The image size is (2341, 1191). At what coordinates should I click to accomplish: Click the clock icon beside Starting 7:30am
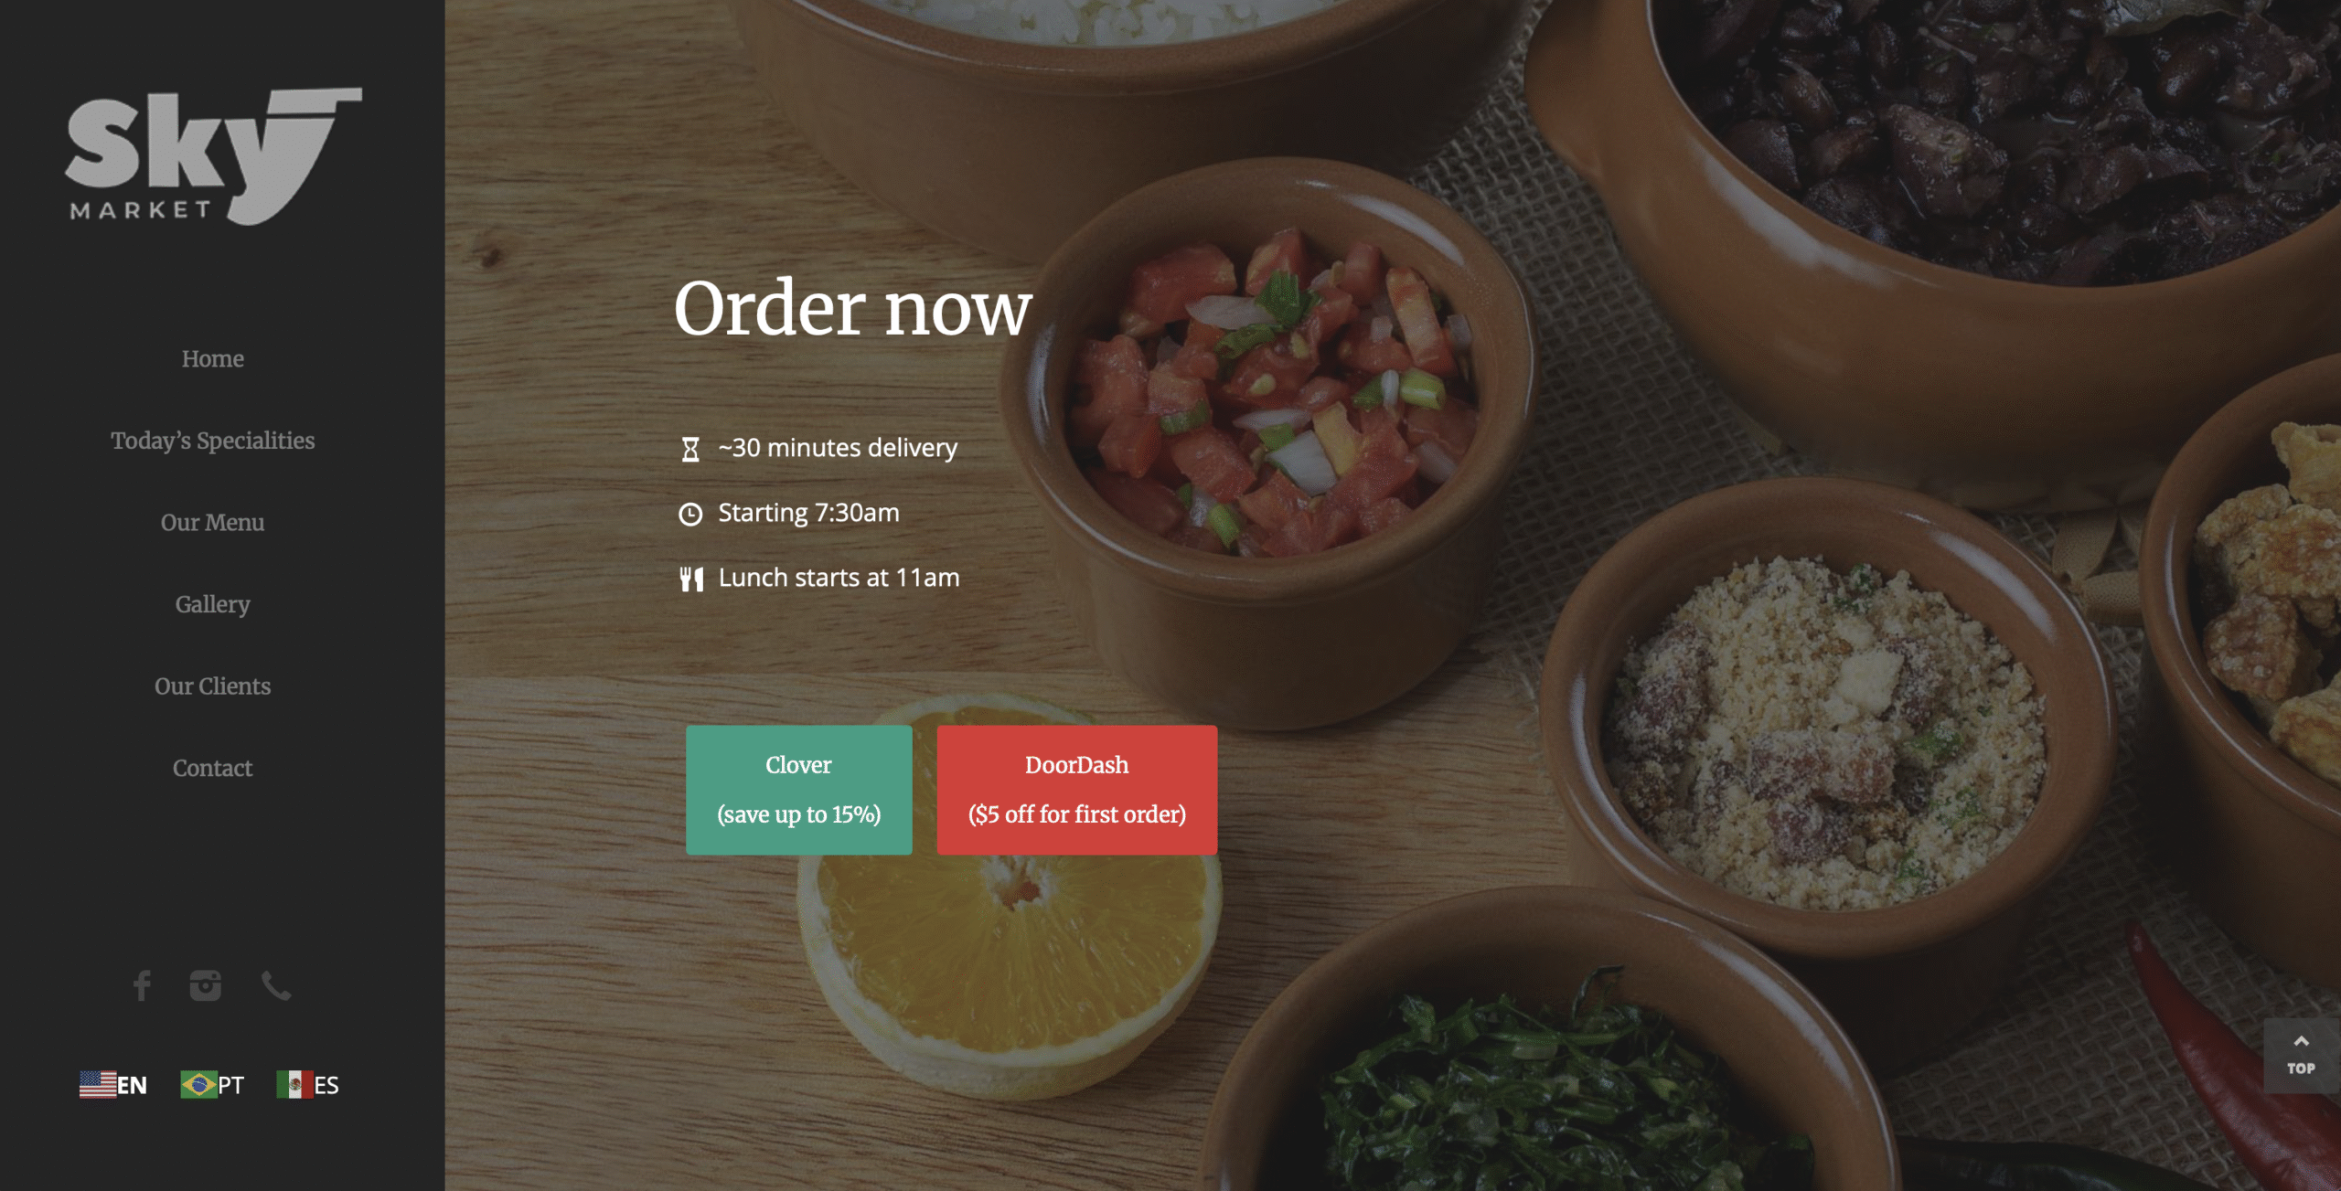click(690, 514)
